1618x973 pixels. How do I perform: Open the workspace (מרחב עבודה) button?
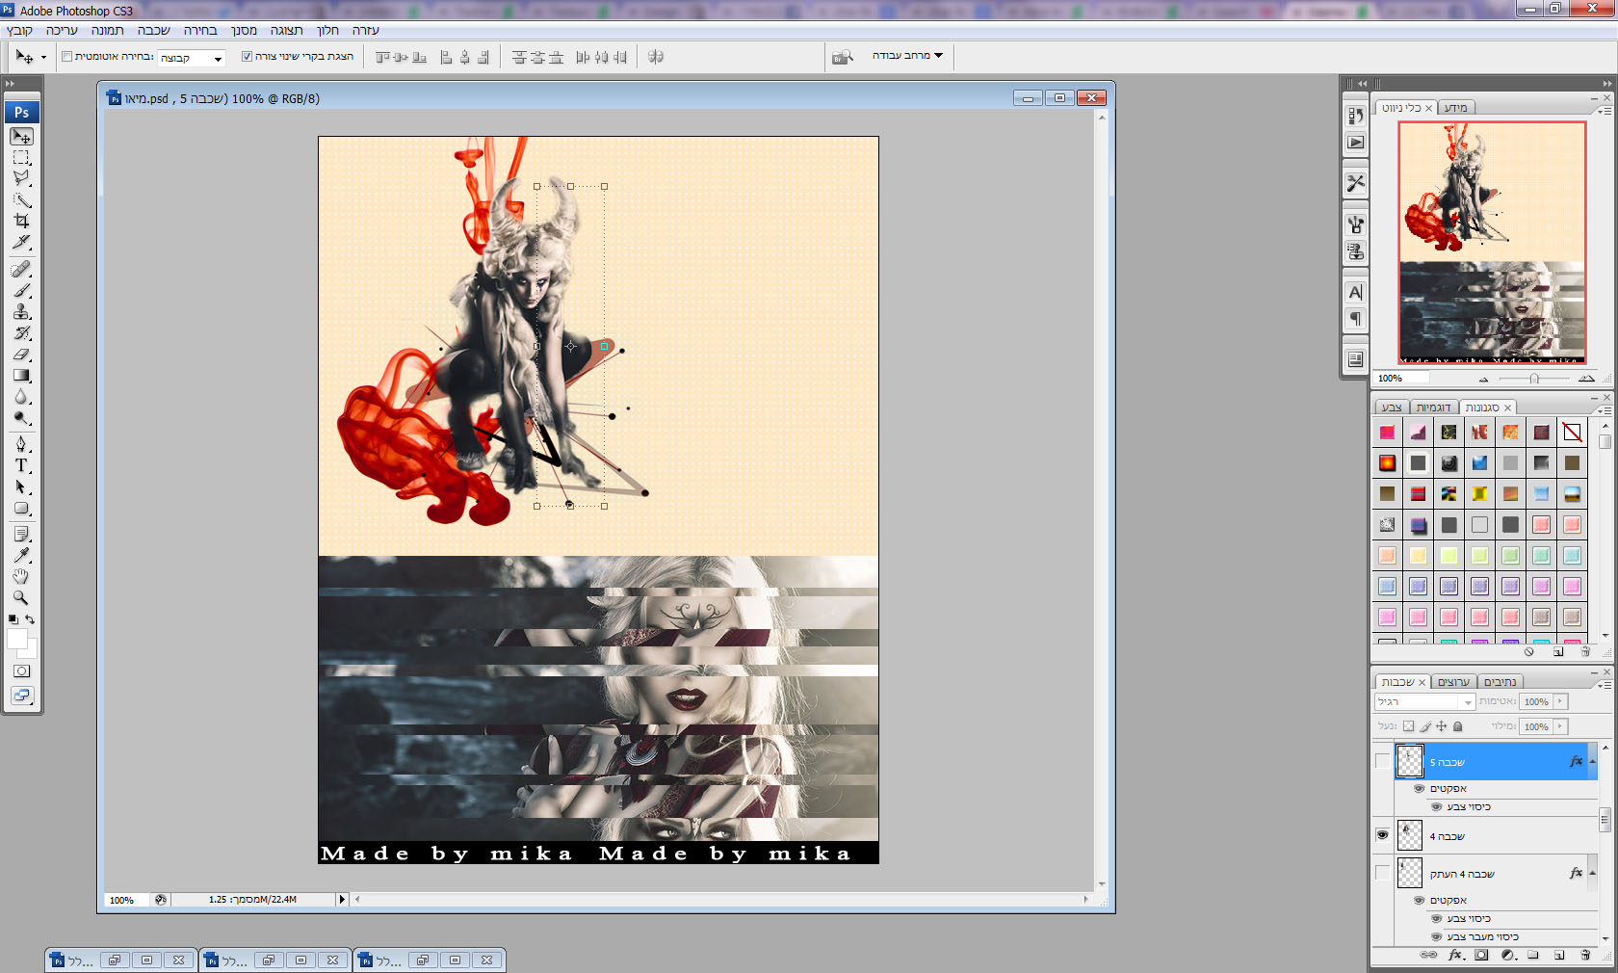(907, 56)
